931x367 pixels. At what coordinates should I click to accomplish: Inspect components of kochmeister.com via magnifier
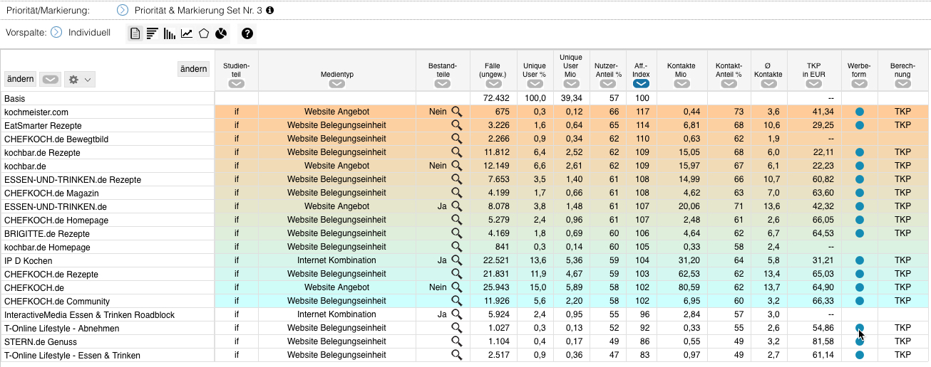pos(456,112)
